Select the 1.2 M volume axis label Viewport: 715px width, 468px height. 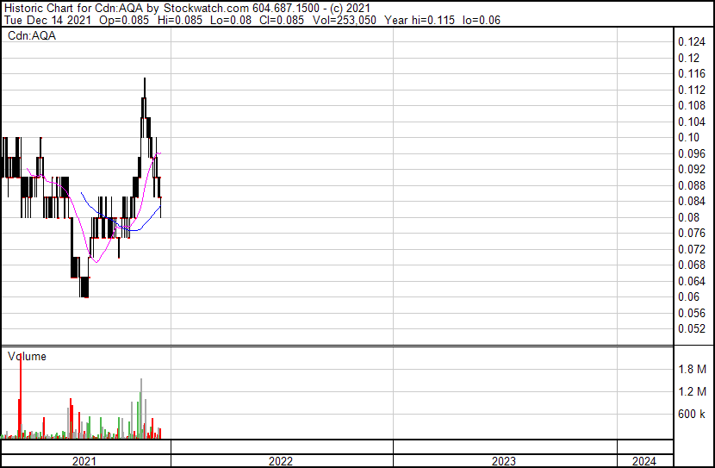pyautogui.click(x=692, y=392)
